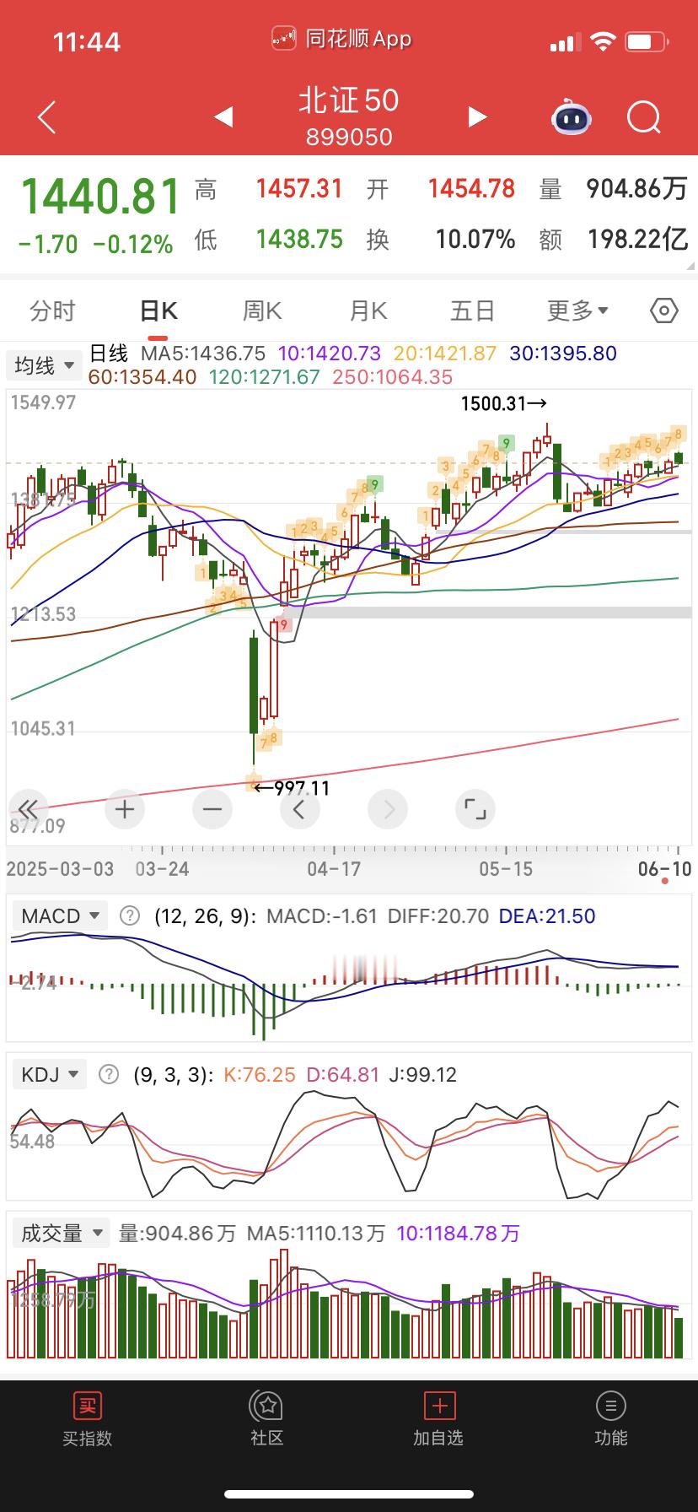Expand the MACD indicator dropdown
Image resolution: width=698 pixels, height=1512 pixels.
(59, 915)
